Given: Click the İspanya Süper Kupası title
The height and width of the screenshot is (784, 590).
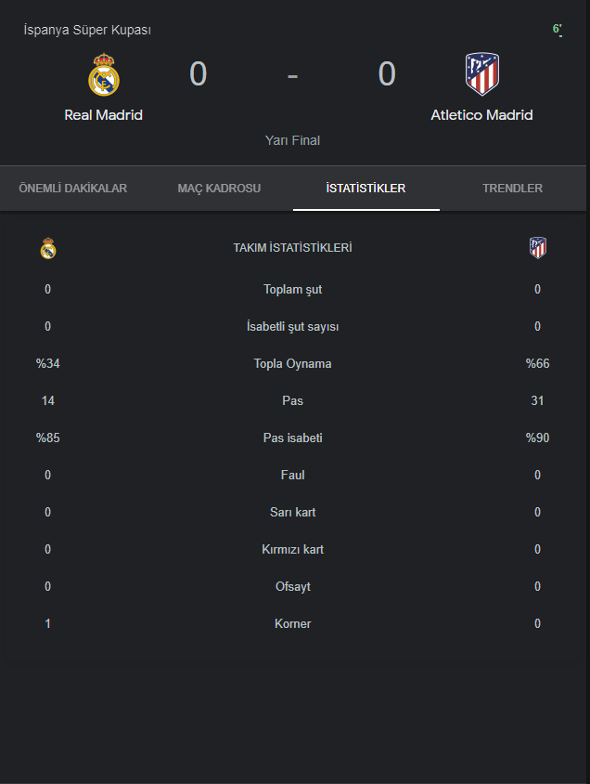Looking at the screenshot, I should (x=87, y=30).
